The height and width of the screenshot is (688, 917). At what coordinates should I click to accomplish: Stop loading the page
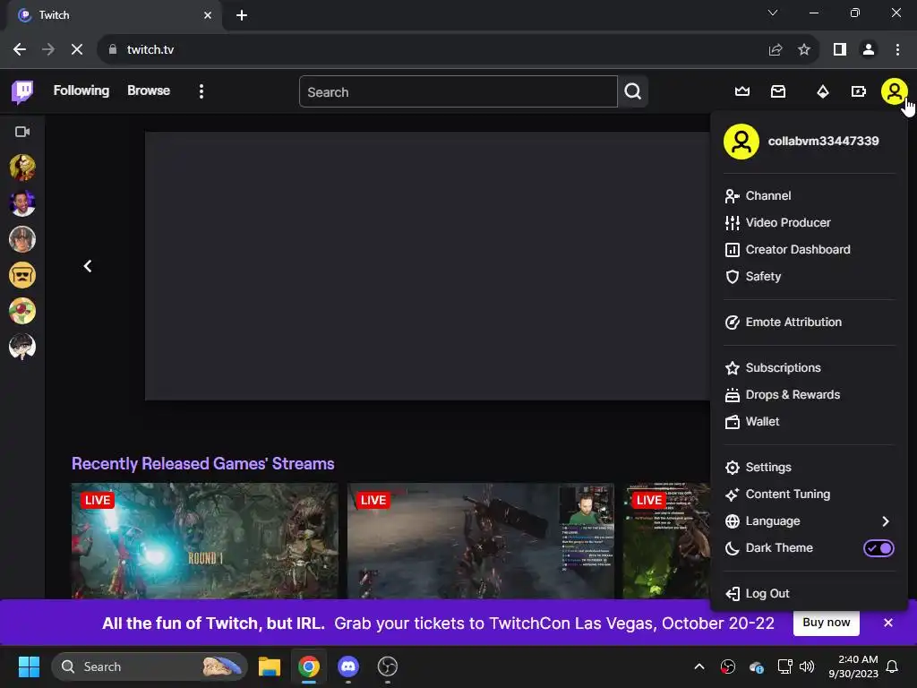point(77,50)
